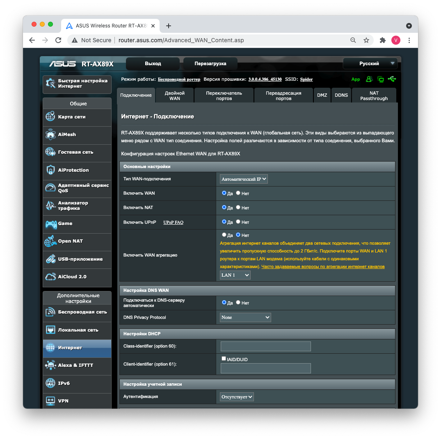This screenshot has height=439, width=441.
Task: Click the Перезагрузка reboot button
Action: point(210,64)
